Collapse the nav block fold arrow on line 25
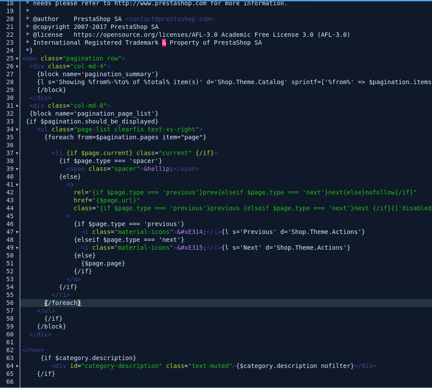Viewport: 432px width, 389px height. [x=17, y=59]
